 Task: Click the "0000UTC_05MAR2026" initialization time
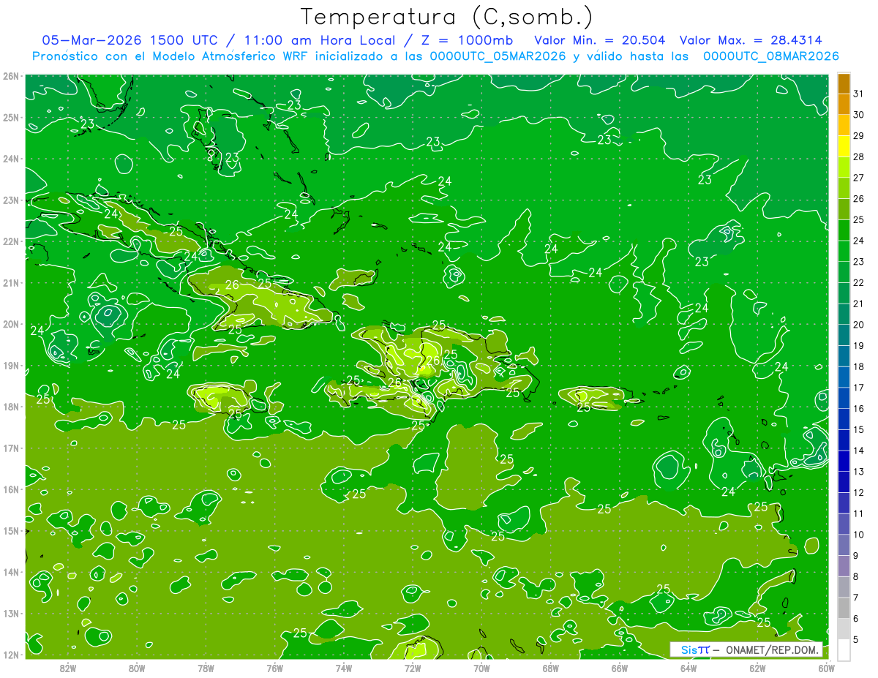coord(496,56)
